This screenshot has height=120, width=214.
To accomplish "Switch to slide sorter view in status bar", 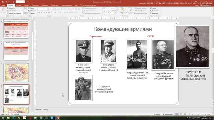I will (x=181, y=114).
